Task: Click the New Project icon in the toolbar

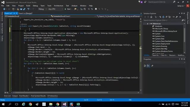Action: [x=13, y=9]
